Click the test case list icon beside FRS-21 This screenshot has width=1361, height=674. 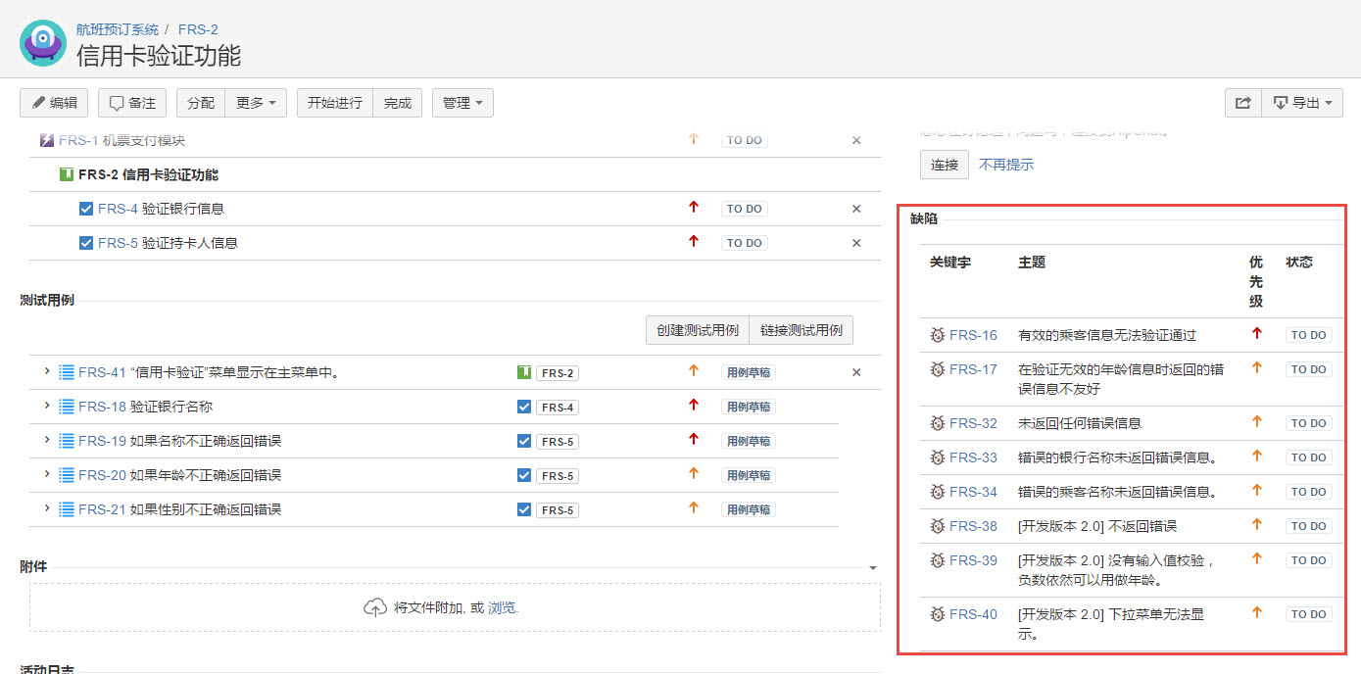pos(67,509)
